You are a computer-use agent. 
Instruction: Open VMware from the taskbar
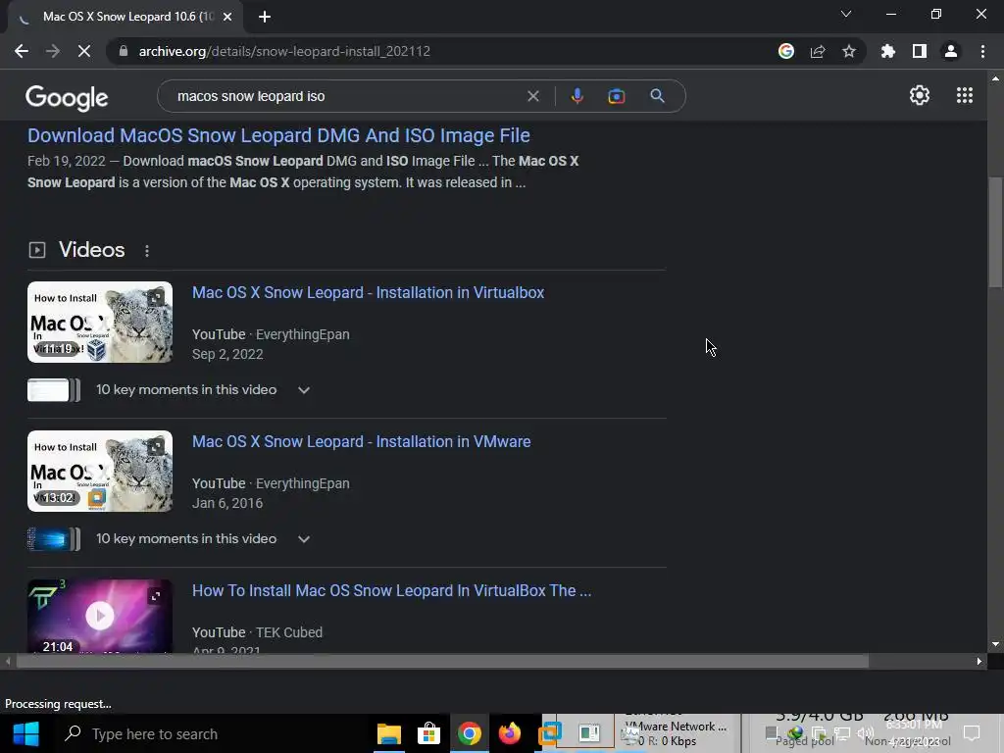click(x=549, y=733)
